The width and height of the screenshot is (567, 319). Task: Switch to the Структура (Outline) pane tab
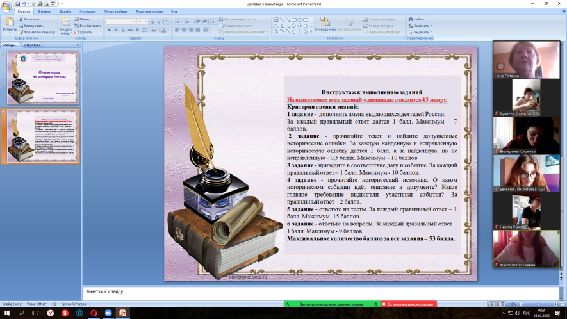pos(32,45)
